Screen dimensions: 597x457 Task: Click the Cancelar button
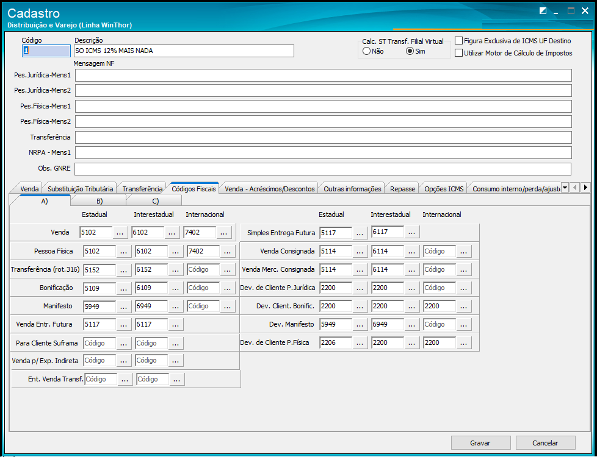pyautogui.click(x=545, y=443)
